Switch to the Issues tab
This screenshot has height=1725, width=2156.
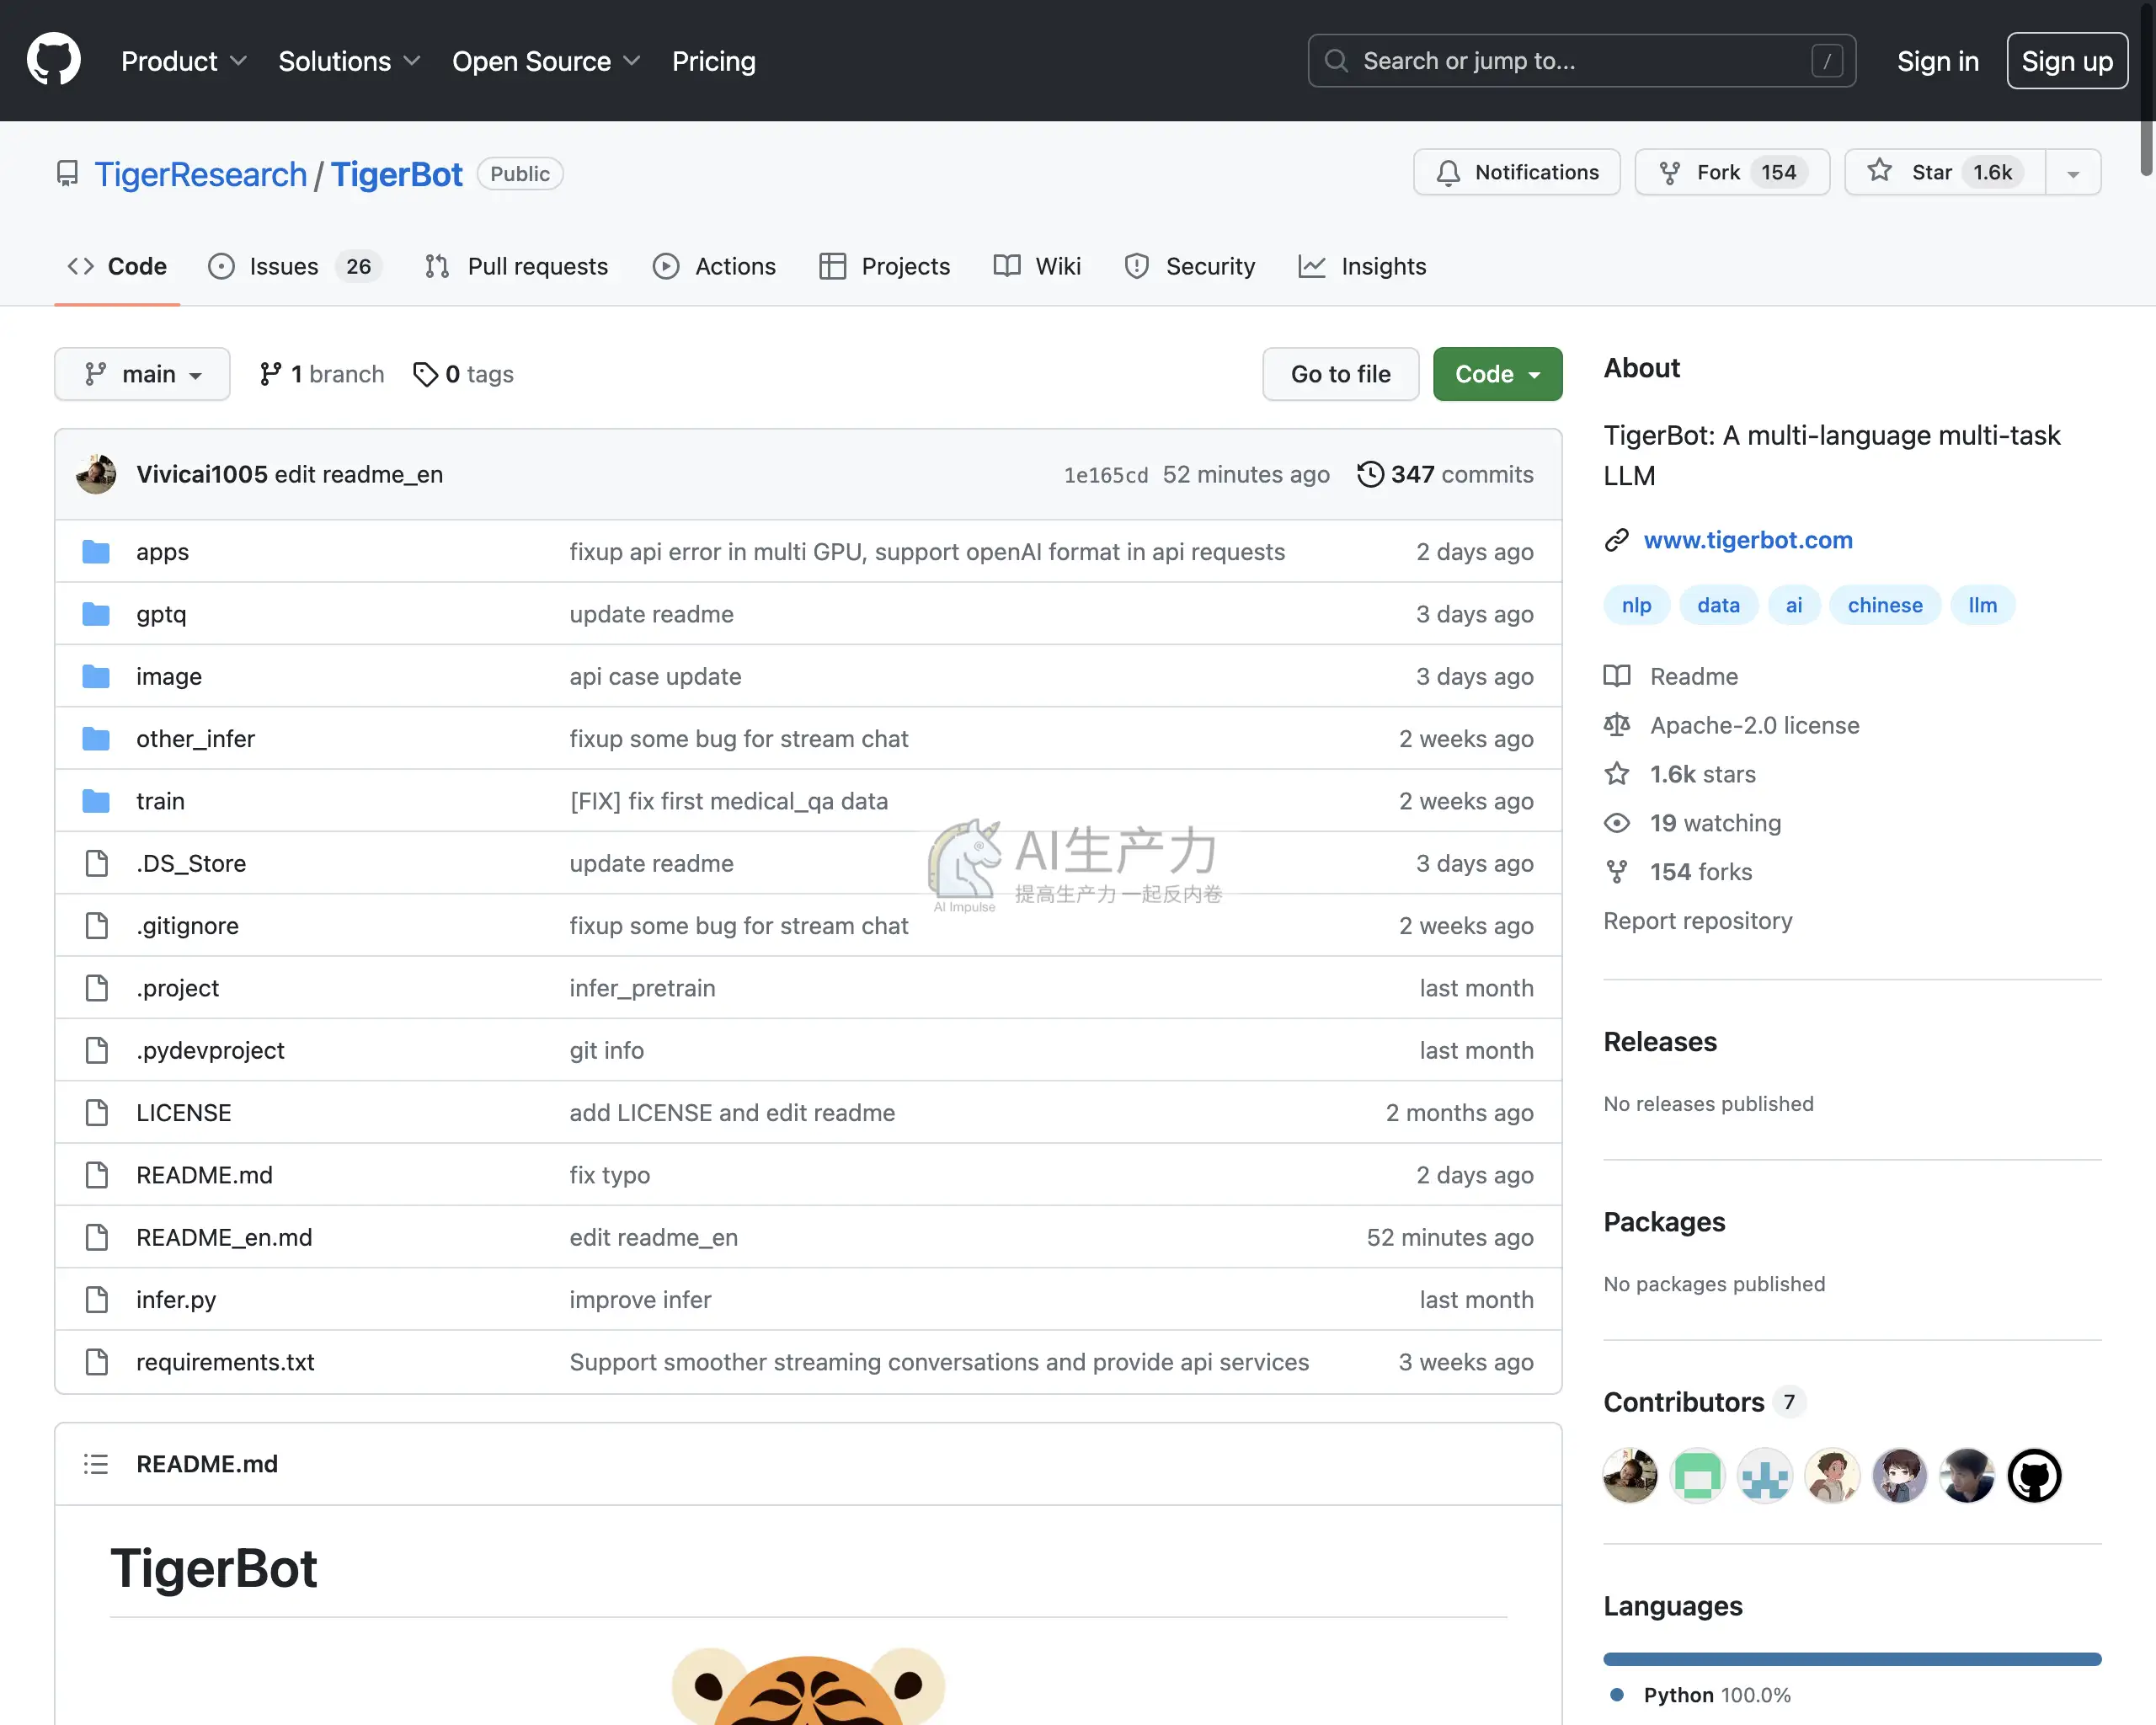294,266
